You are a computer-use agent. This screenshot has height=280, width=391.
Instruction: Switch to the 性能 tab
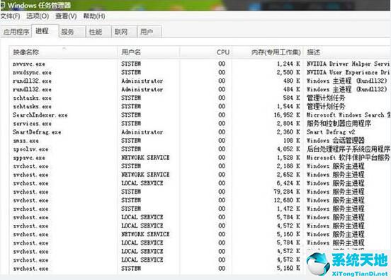(x=98, y=32)
